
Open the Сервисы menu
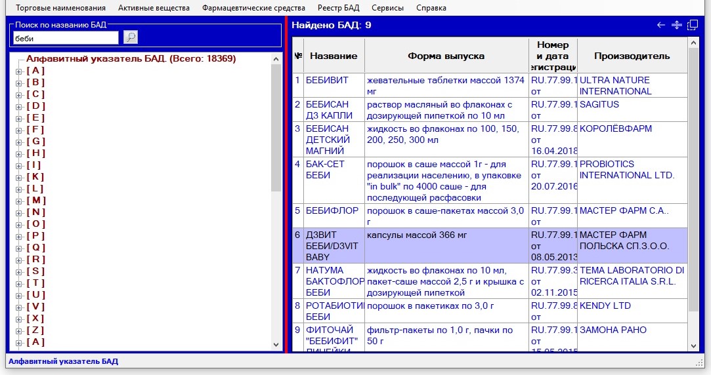coord(387,8)
